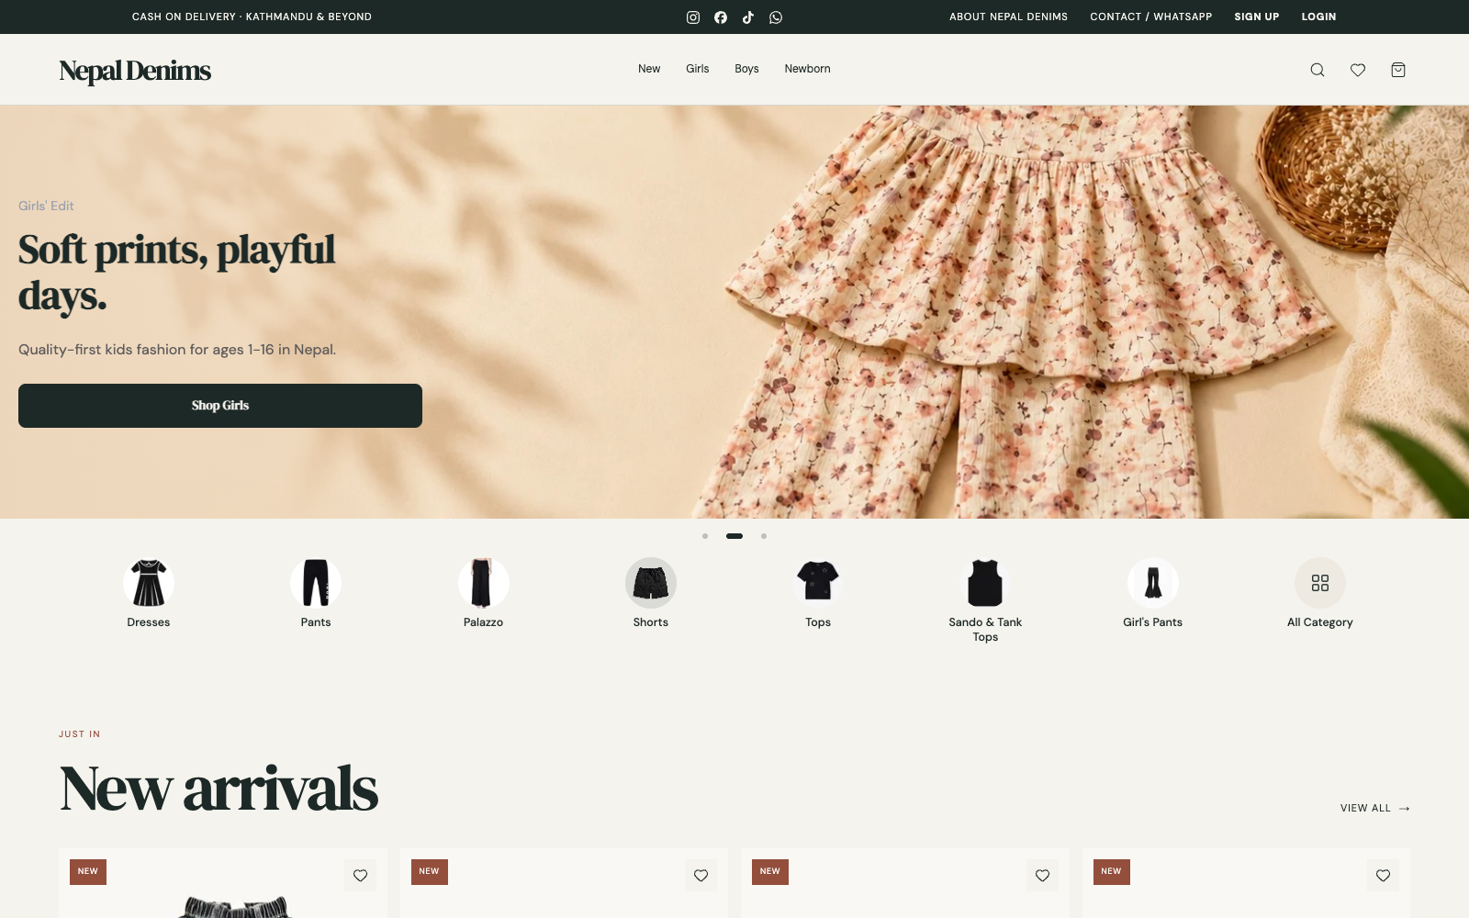Favorite the fourth new arrival product
This screenshot has width=1469, height=918.
tap(1384, 876)
